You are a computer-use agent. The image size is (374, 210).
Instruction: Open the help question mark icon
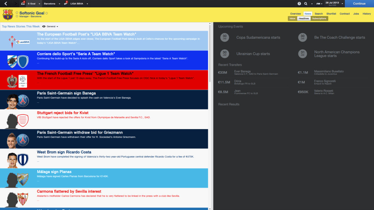tap(299, 4)
